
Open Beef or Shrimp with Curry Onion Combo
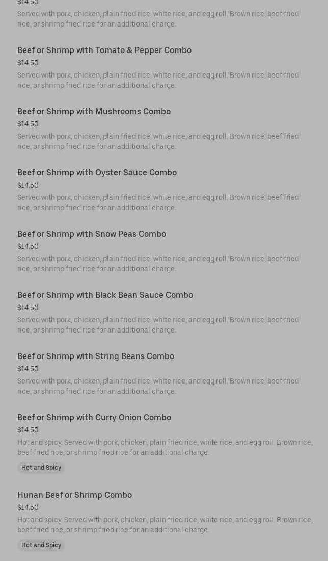click(x=94, y=418)
